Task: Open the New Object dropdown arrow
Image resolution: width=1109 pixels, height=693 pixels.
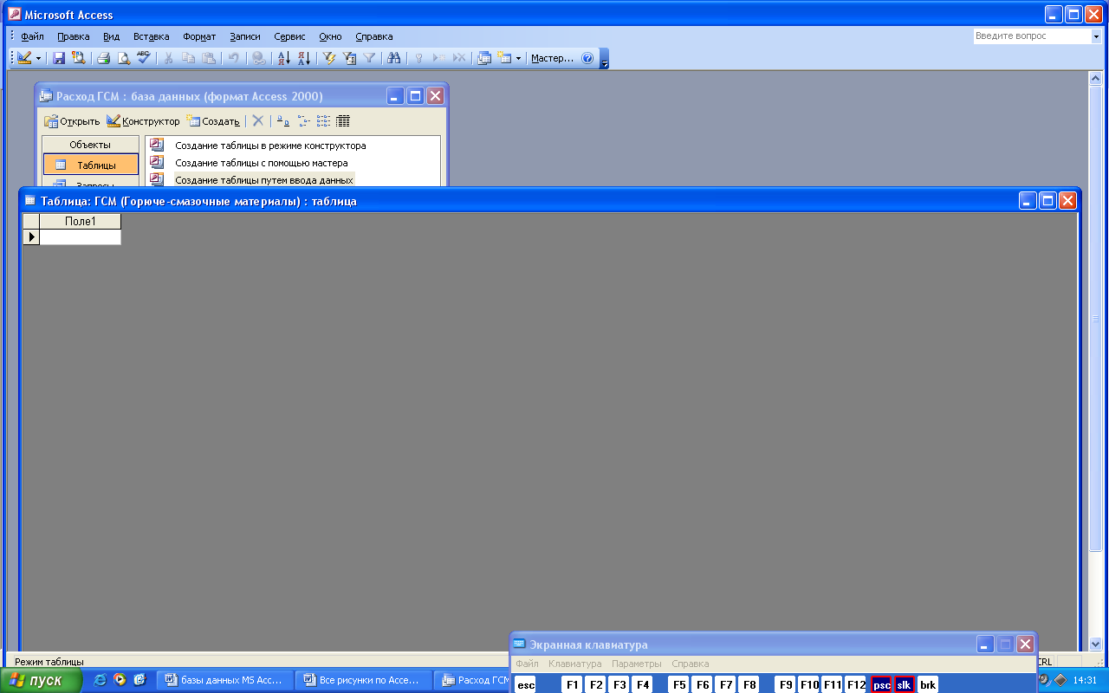Action: pyautogui.click(x=518, y=58)
